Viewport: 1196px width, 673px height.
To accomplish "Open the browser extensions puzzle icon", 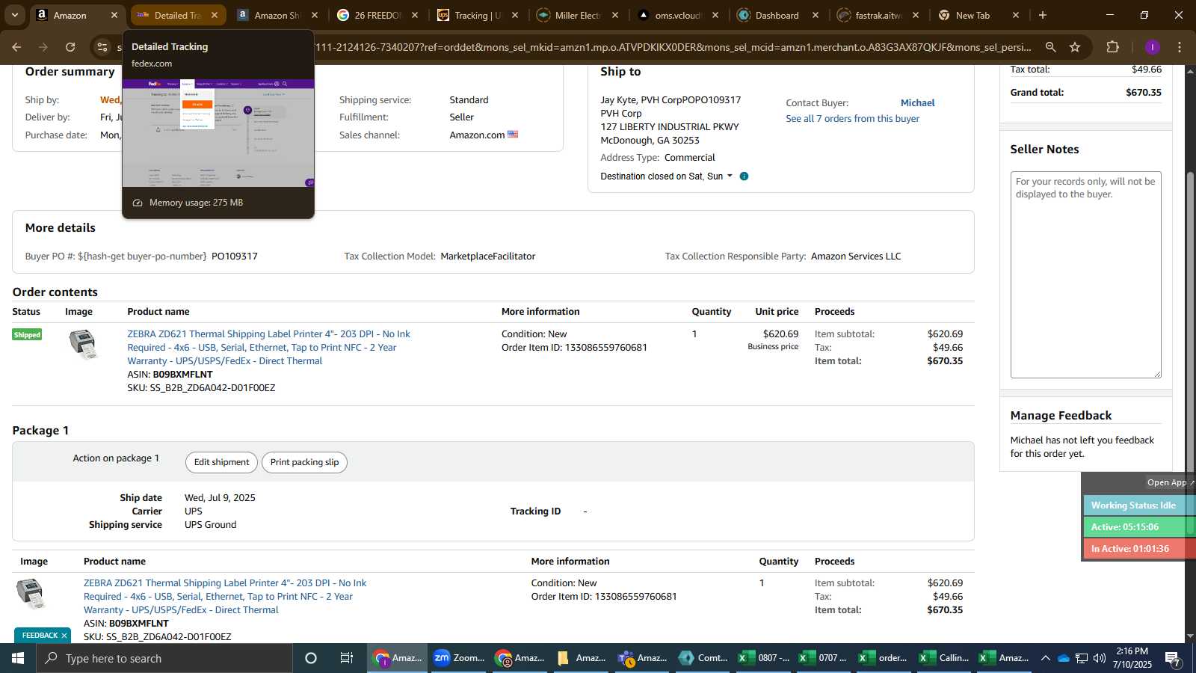I will 1112,47.
